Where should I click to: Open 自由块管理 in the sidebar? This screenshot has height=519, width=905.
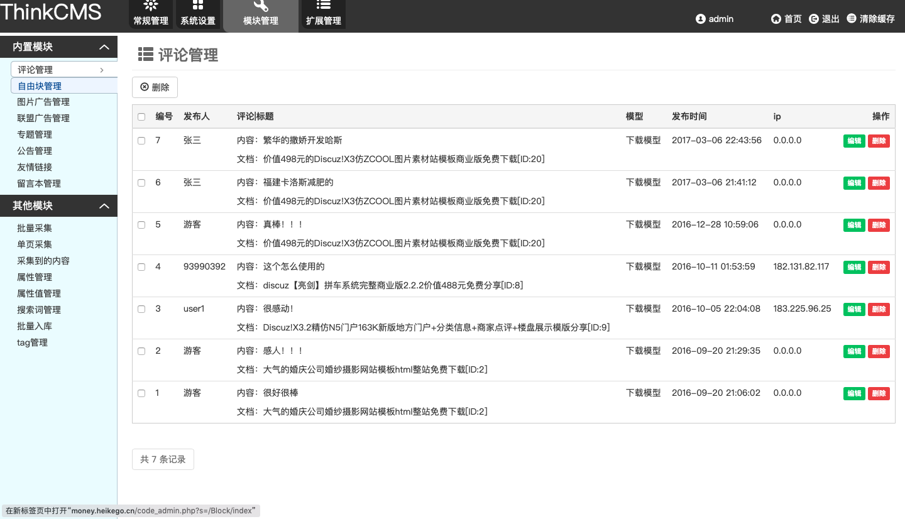40,86
